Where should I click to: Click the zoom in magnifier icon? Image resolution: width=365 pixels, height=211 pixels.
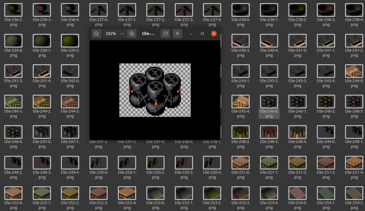point(132,34)
